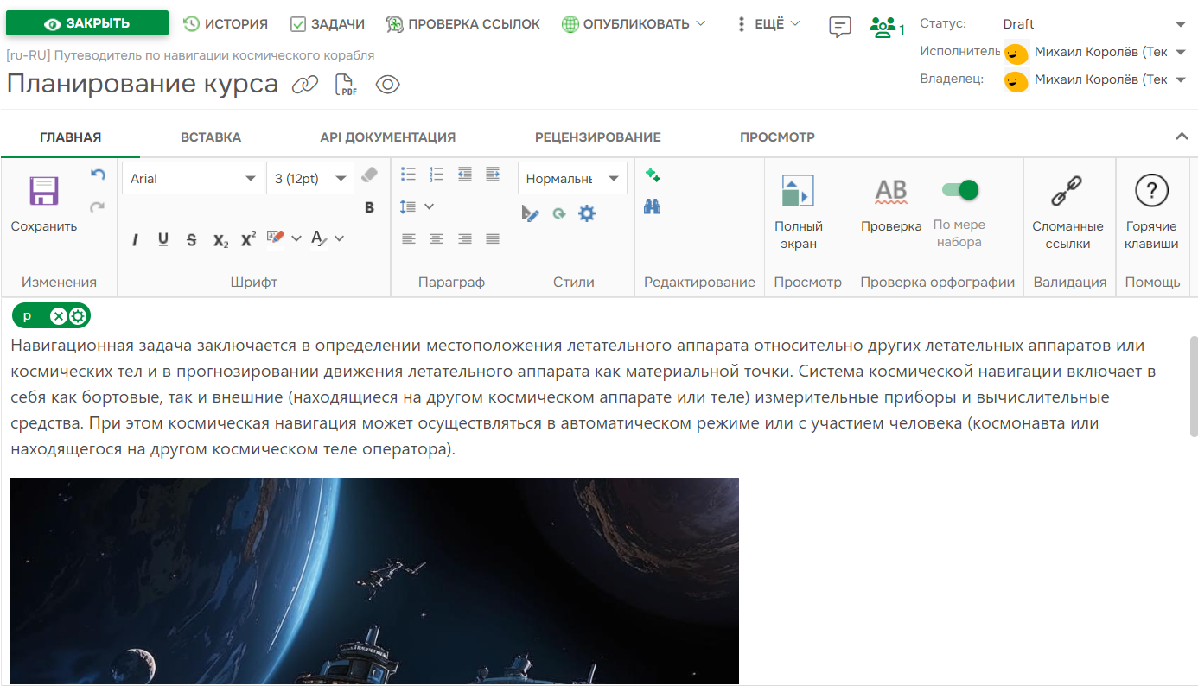Open ЗАДАЧИ tasks

(x=328, y=24)
